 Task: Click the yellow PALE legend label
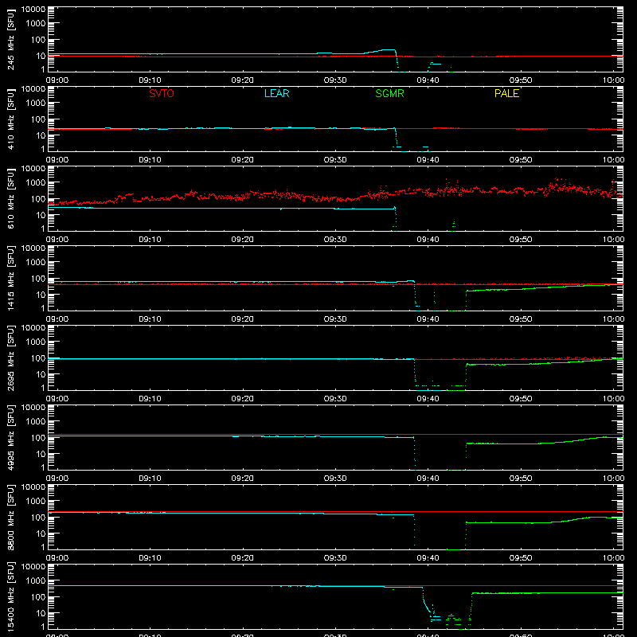point(506,93)
